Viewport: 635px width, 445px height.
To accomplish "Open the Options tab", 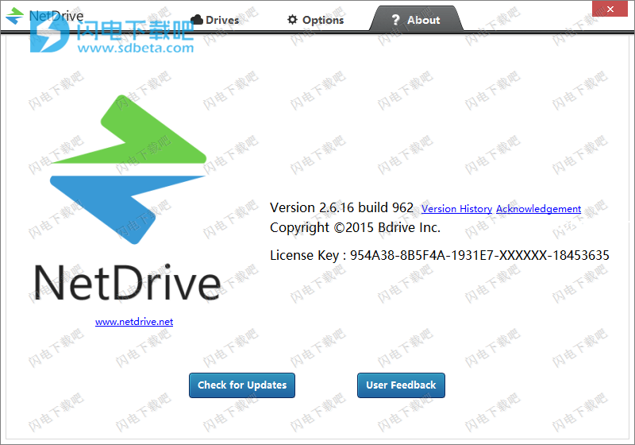I will [x=315, y=20].
